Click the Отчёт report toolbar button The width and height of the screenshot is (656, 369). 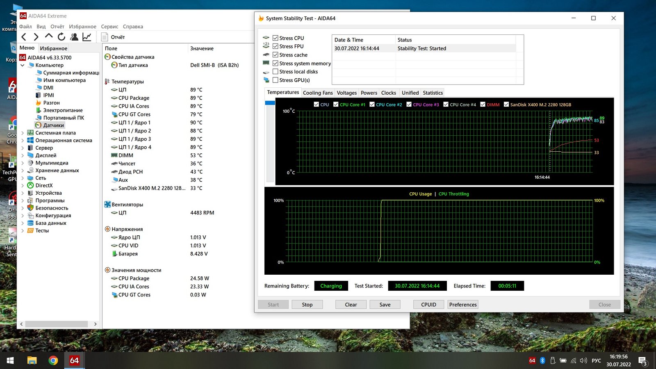pyautogui.click(x=113, y=37)
